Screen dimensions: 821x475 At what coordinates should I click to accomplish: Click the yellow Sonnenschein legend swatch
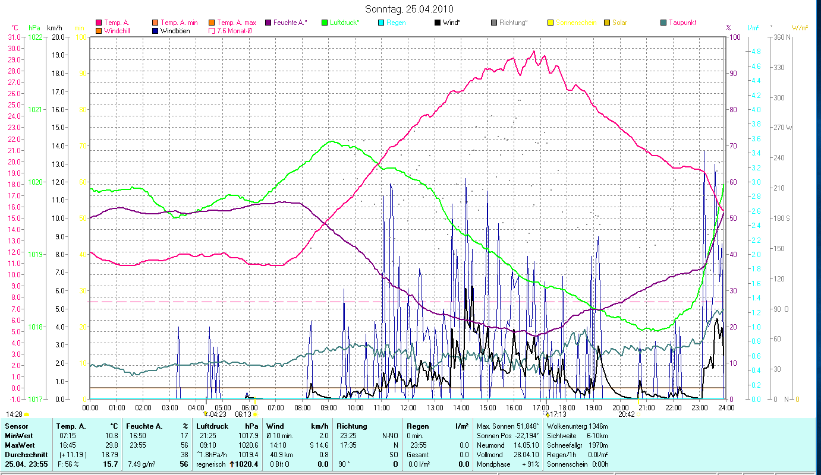point(551,23)
